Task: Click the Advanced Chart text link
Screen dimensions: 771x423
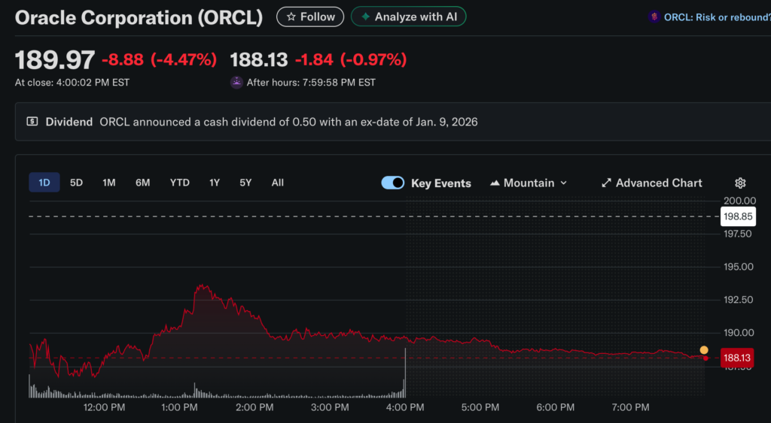Action: 659,183
